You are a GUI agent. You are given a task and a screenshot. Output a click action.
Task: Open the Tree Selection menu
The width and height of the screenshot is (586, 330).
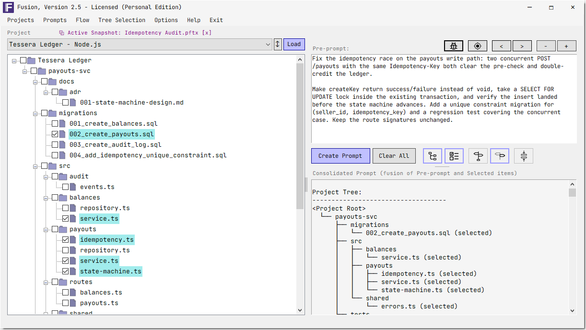122,20
